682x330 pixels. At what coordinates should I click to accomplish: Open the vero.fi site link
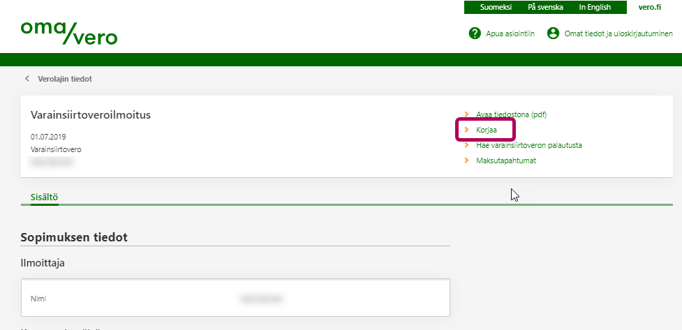pos(649,7)
